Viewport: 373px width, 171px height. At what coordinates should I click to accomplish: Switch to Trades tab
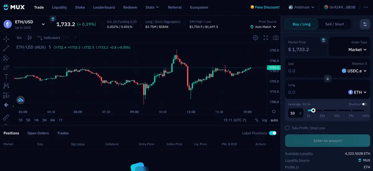pos(63,133)
